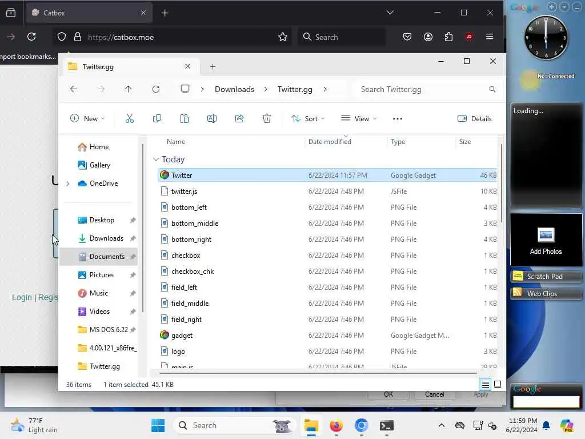Click the sidebar gadget add plus icon
585x439 pixels.
click(x=552, y=7)
